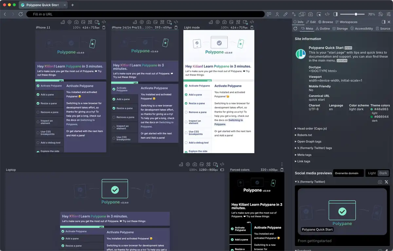Click the X logo icon in the preview header
This screenshot has width=393, height=251.
(386, 182)
